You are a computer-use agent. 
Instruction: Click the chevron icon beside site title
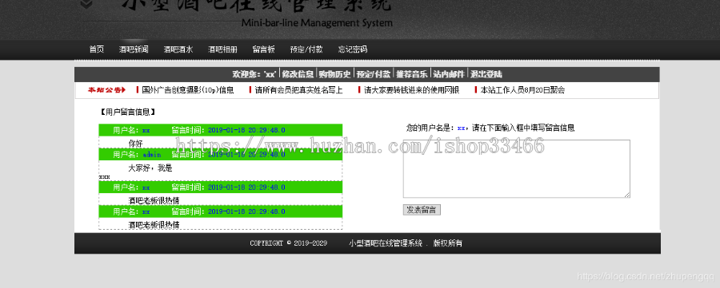click(x=87, y=4)
